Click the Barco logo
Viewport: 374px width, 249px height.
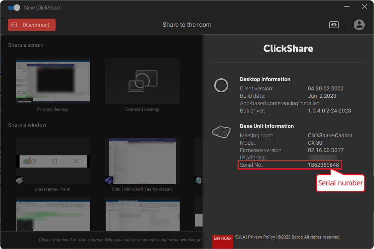[x=222, y=241]
